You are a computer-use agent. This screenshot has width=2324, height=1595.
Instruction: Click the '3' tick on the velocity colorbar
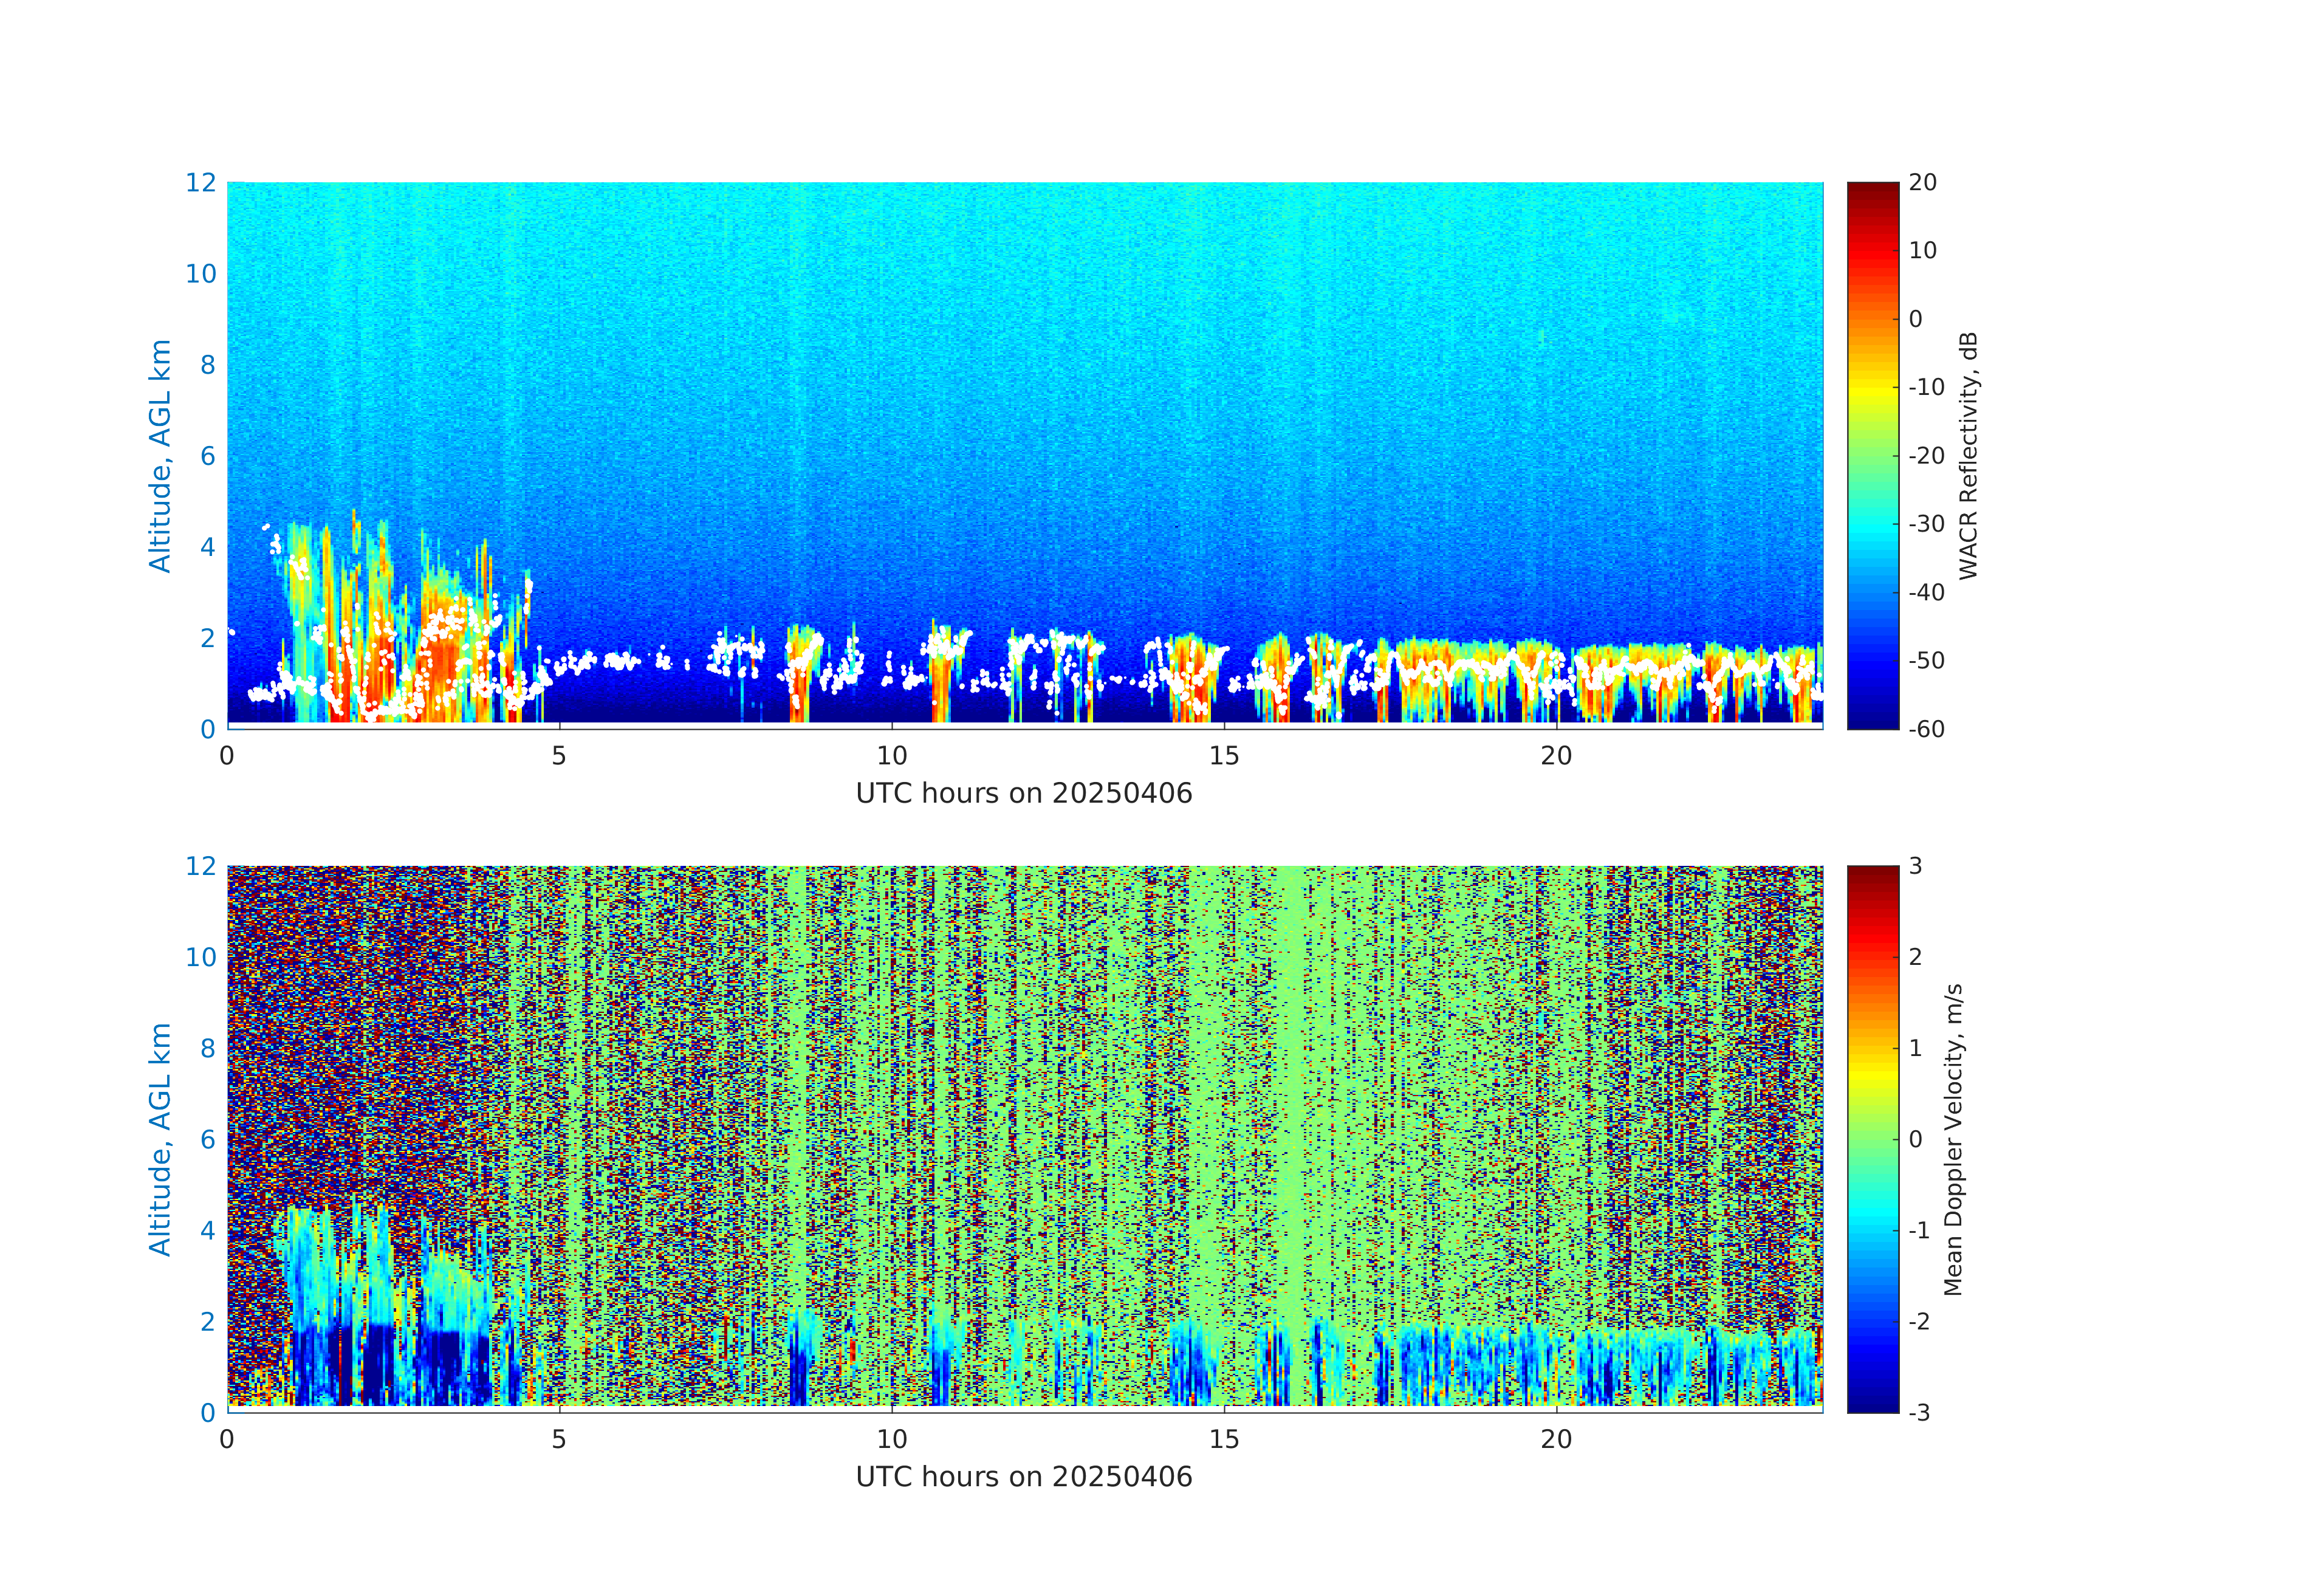[1915, 866]
